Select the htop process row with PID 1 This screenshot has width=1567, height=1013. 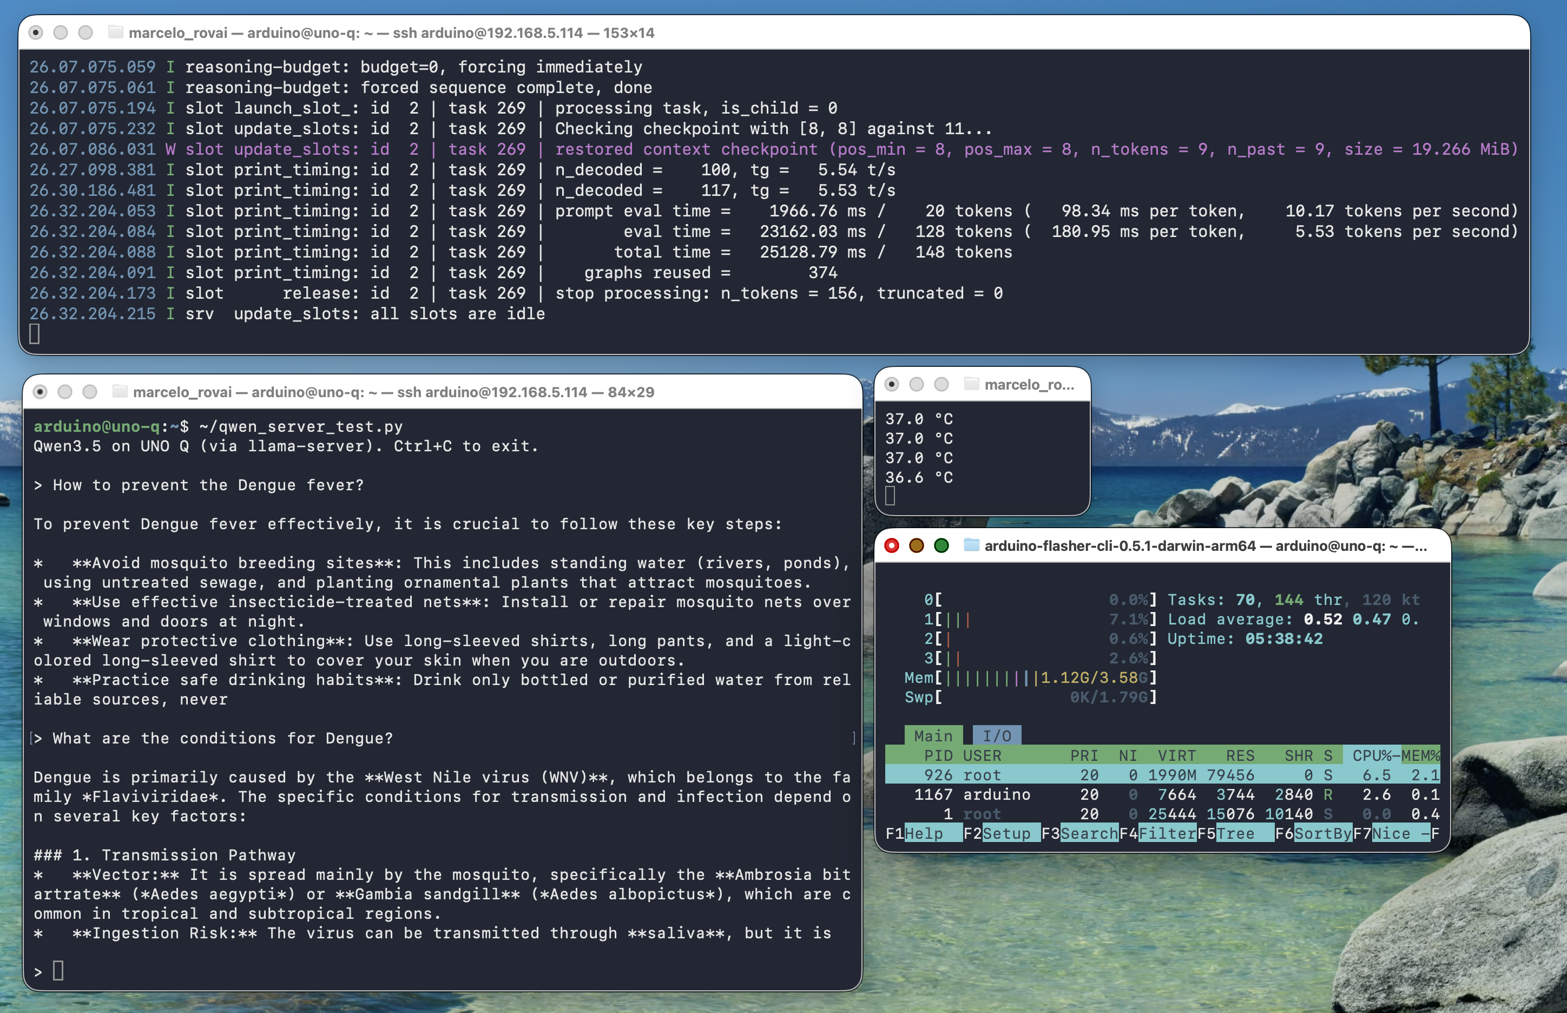point(1163,814)
